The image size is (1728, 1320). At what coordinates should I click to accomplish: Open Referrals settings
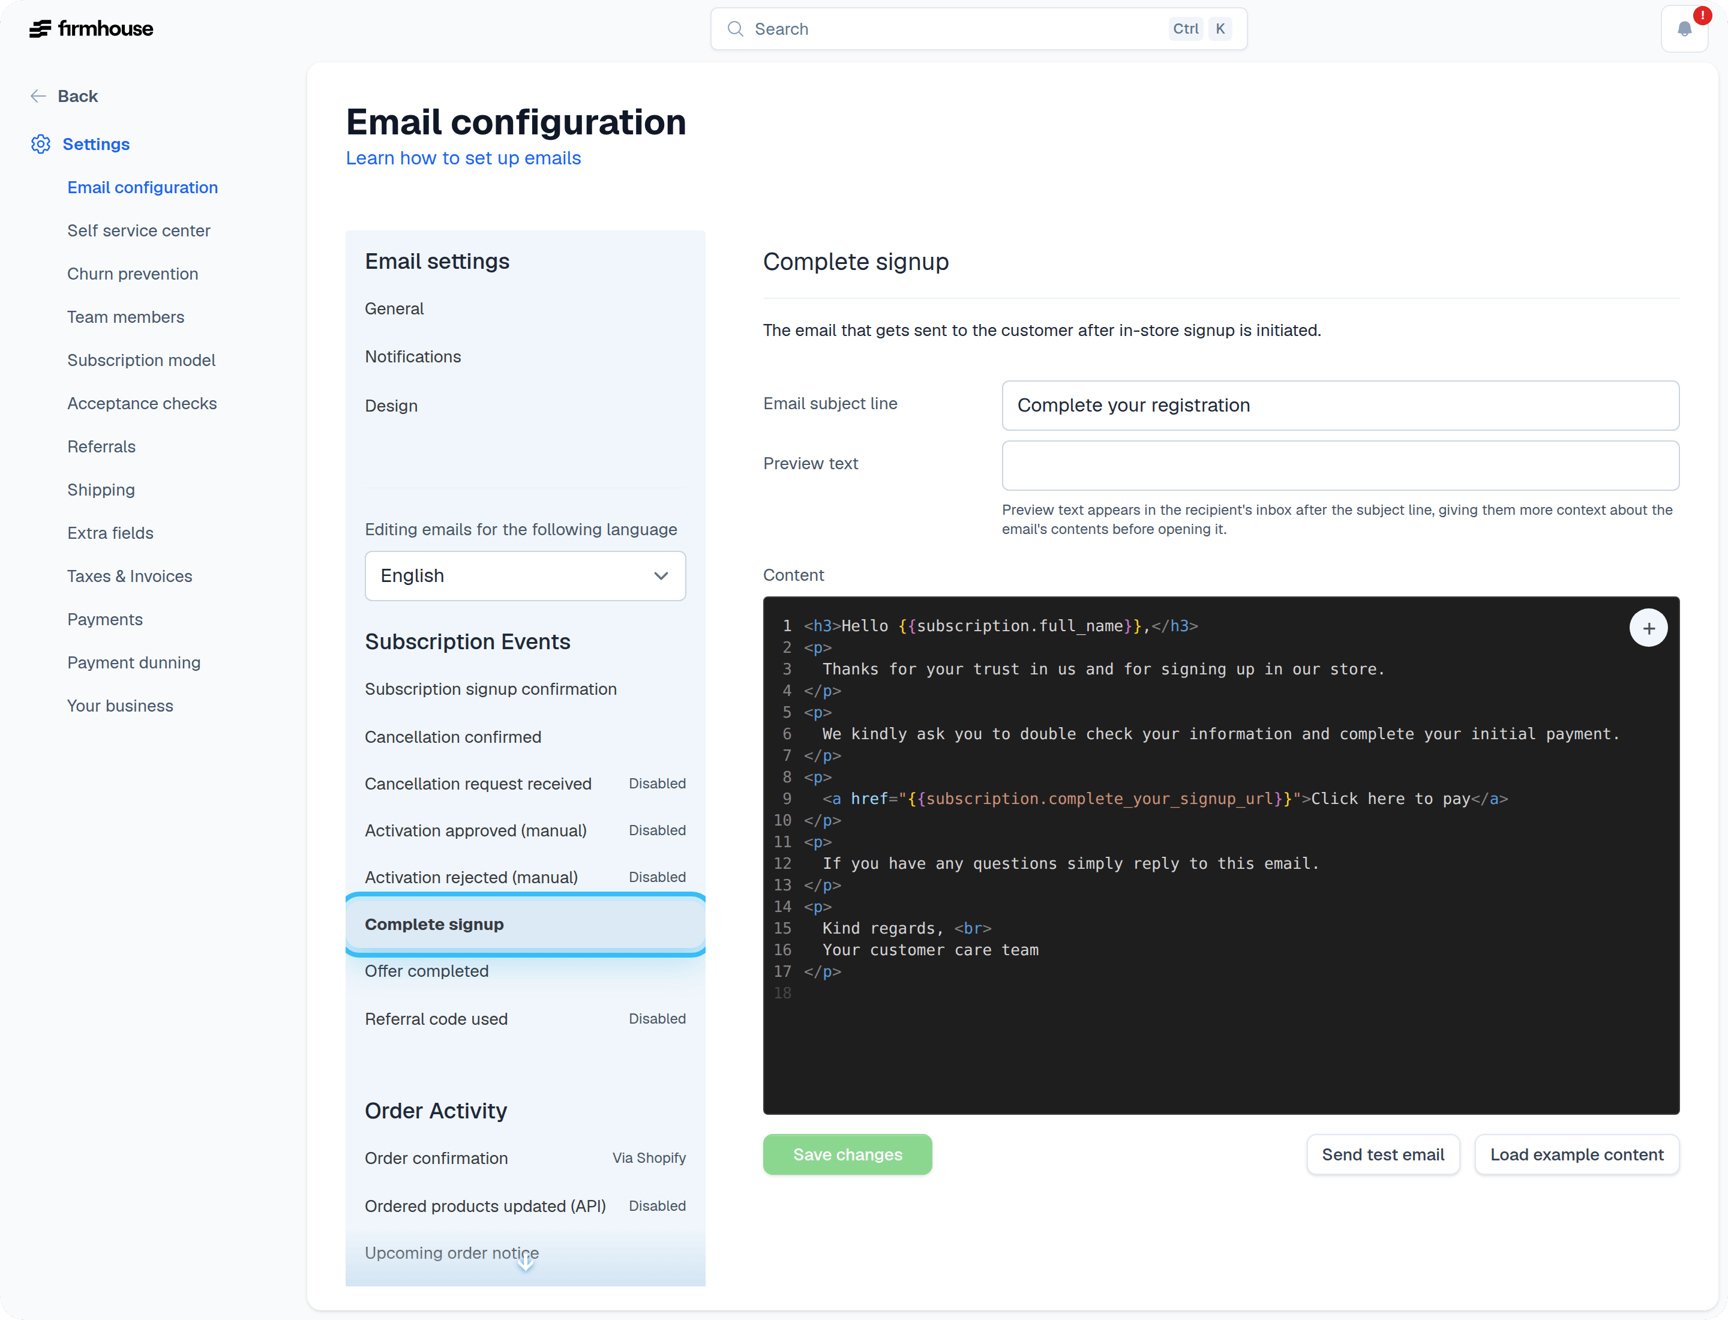[x=101, y=446]
